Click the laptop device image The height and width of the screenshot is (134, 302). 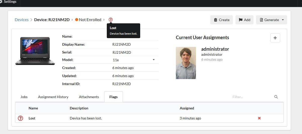click(x=35, y=51)
